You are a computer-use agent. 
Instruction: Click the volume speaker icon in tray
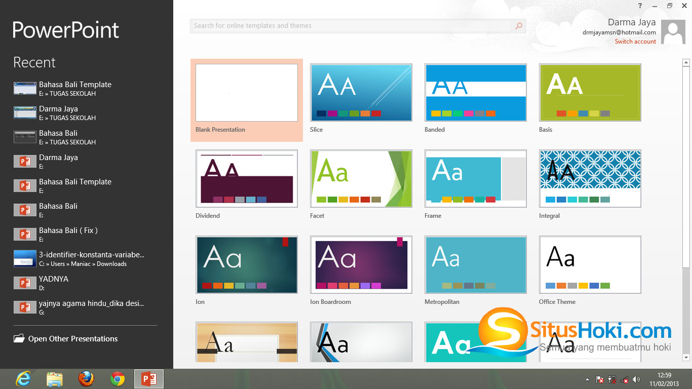click(636, 379)
